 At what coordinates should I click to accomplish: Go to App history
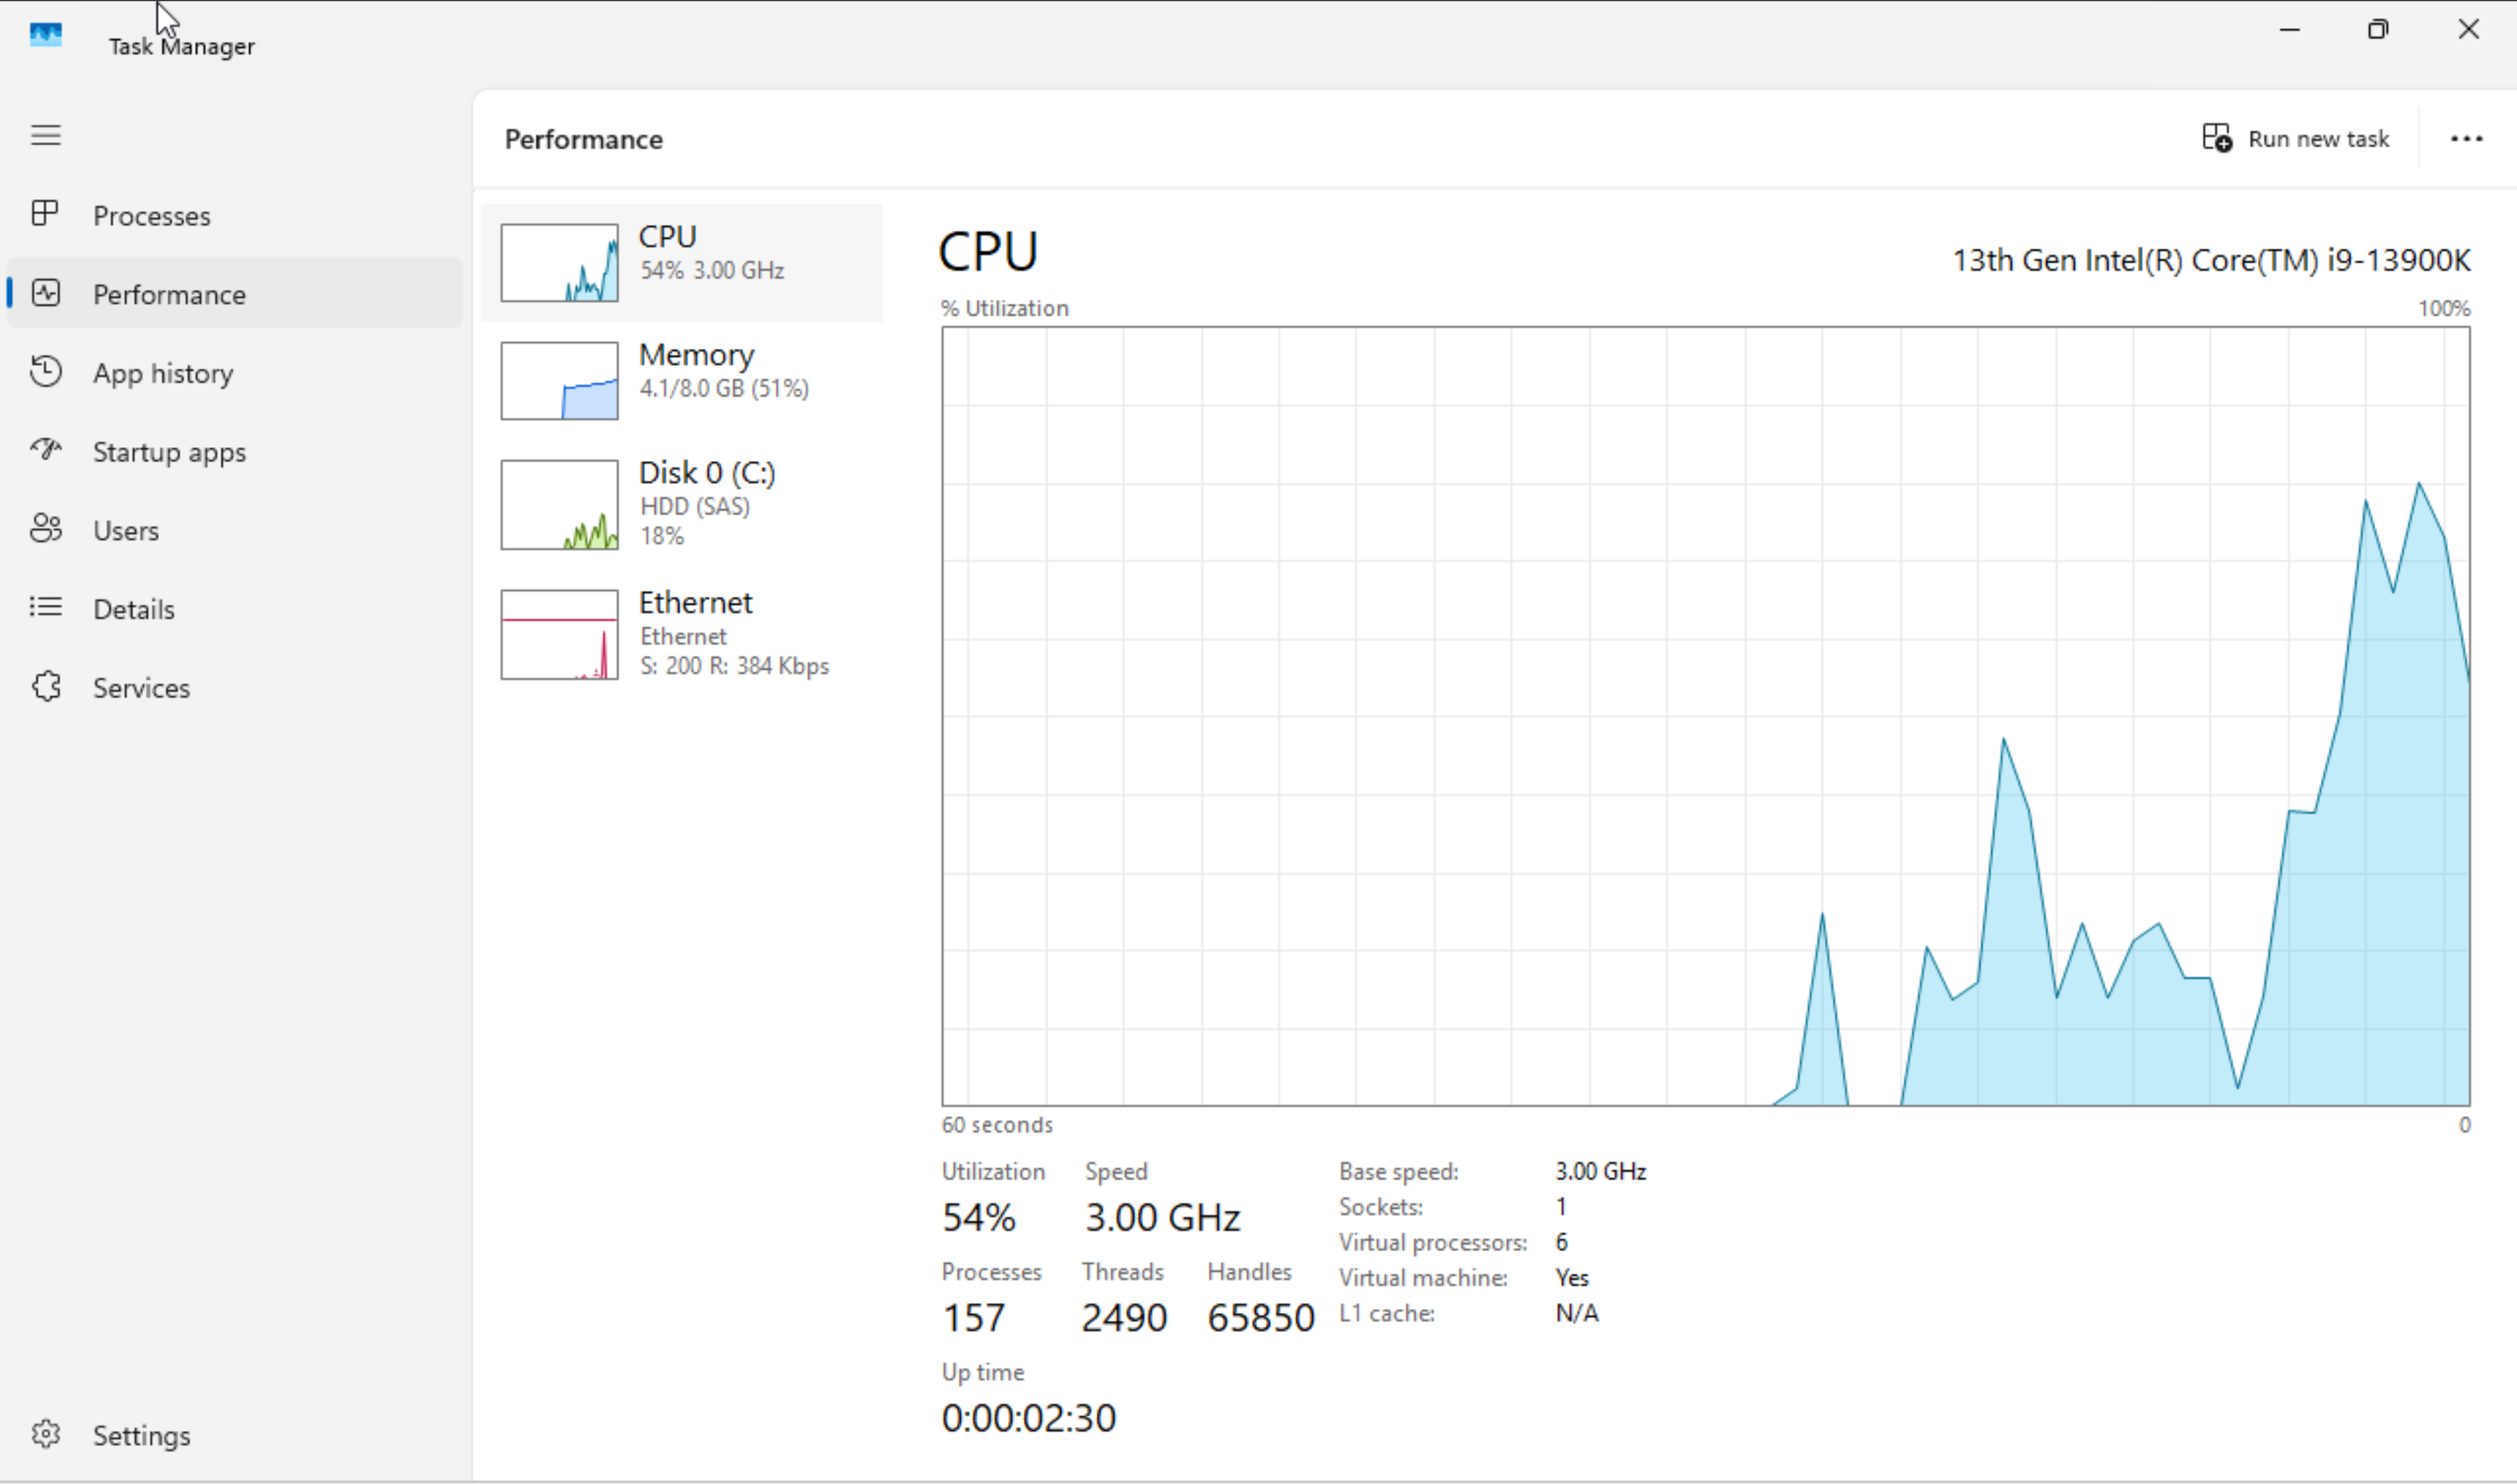pos(235,373)
